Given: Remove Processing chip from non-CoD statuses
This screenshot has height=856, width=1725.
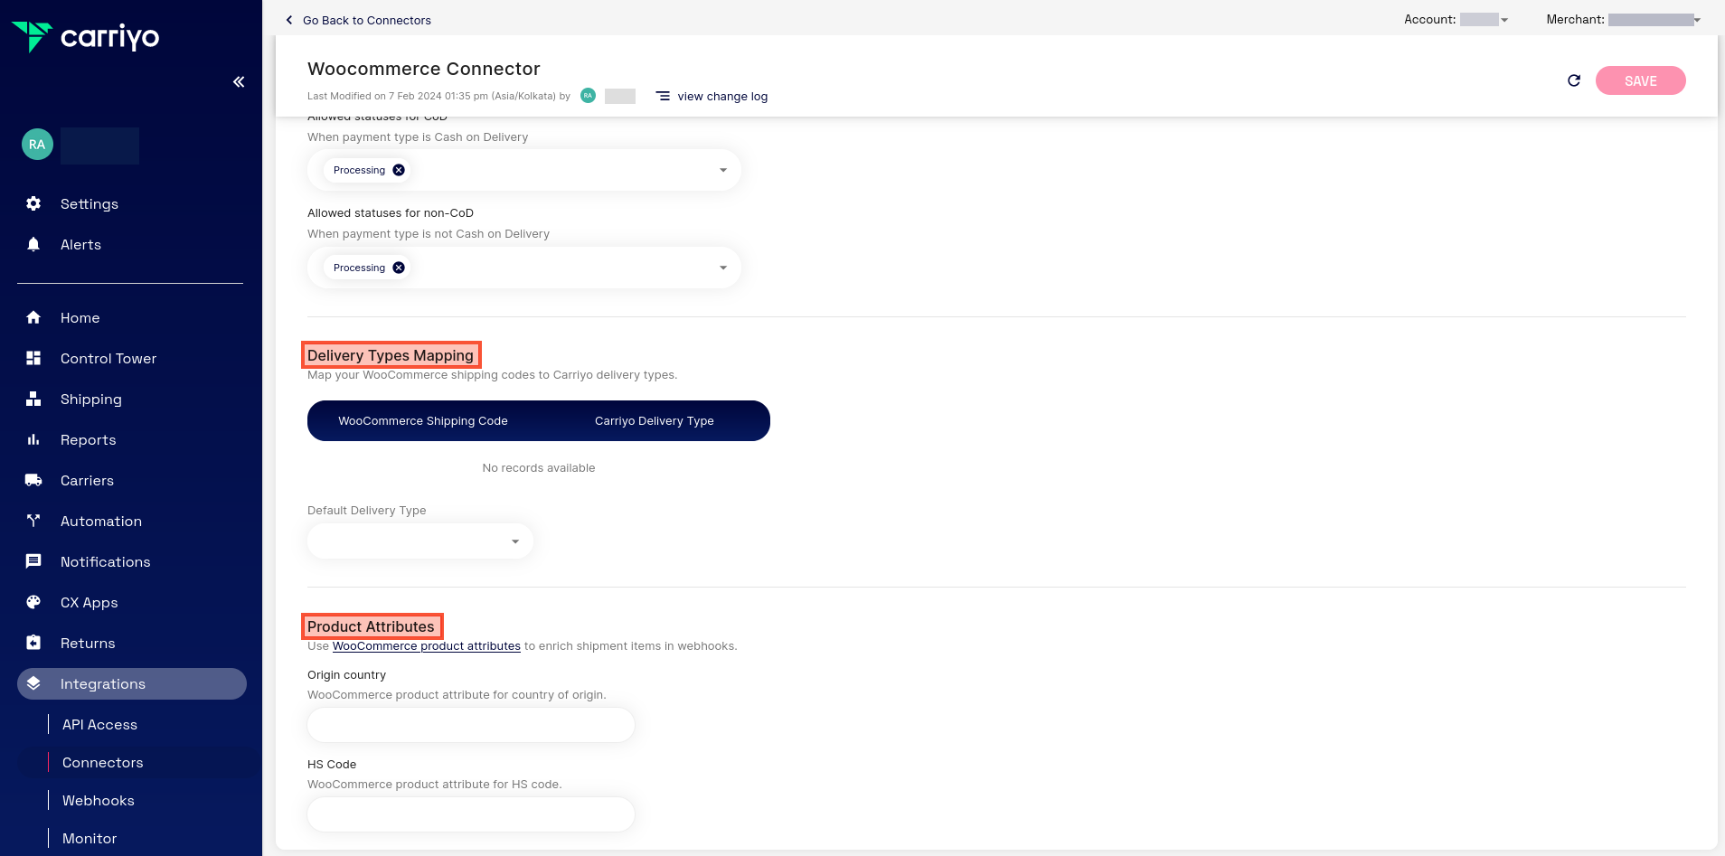Looking at the screenshot, I should click(x=399, y=268).
